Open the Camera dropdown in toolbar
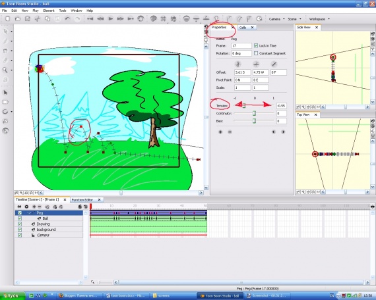The image size is (376, 300). coord(277,19)
